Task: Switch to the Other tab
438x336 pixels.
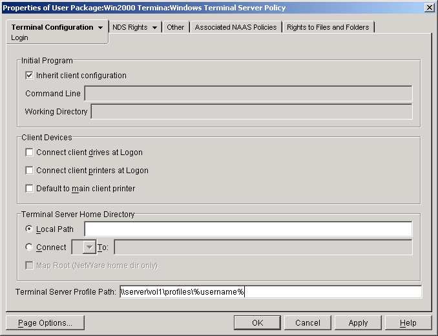Action: click(x=176, y=27)
